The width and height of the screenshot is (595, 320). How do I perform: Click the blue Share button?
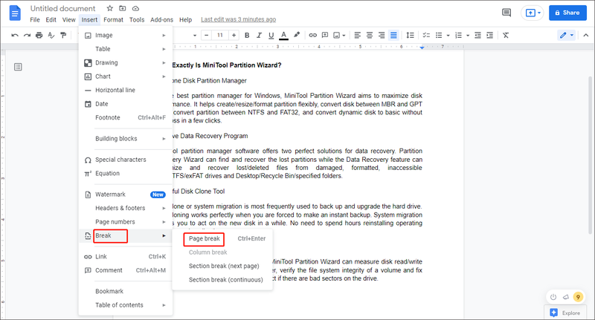[567, 13]
